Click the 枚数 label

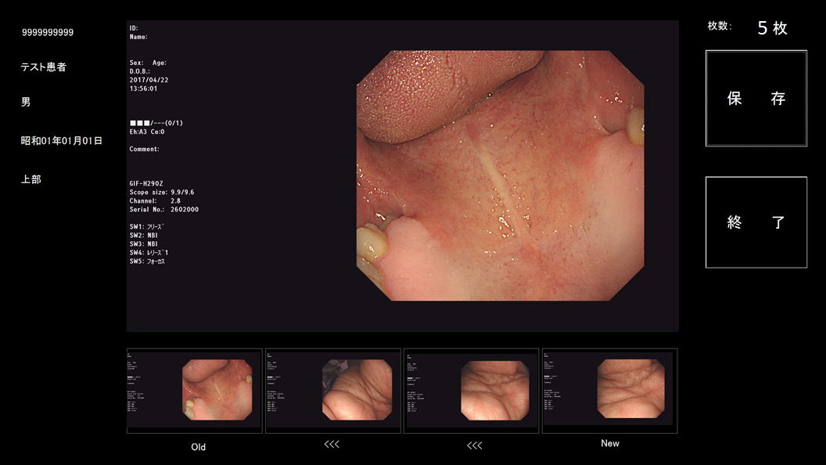click(x=720, y=26)
